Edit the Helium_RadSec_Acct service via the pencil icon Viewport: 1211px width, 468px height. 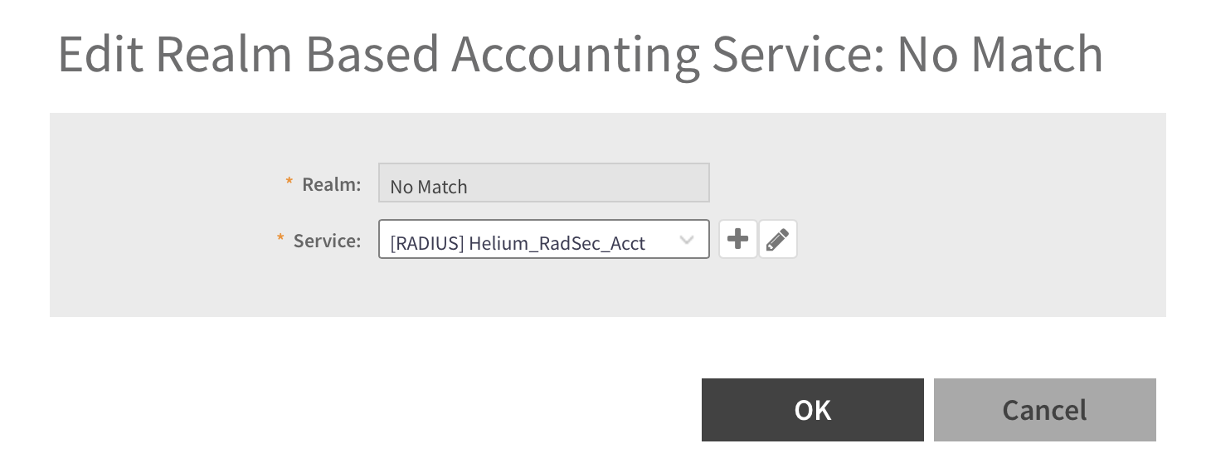click(x=777, y=240)
